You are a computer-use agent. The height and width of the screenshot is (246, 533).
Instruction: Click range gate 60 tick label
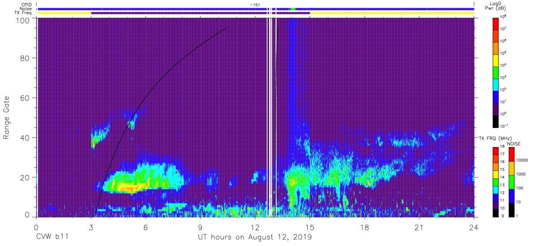coord(25,98)
